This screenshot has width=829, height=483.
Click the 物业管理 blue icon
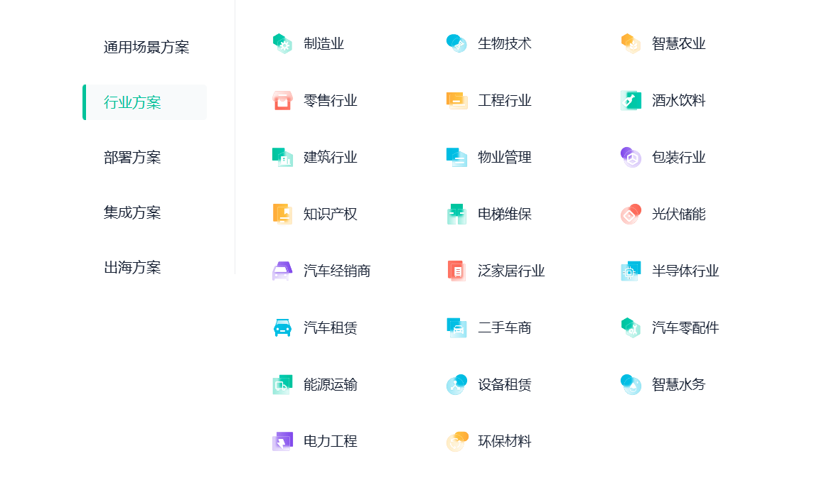pos(456,158)
